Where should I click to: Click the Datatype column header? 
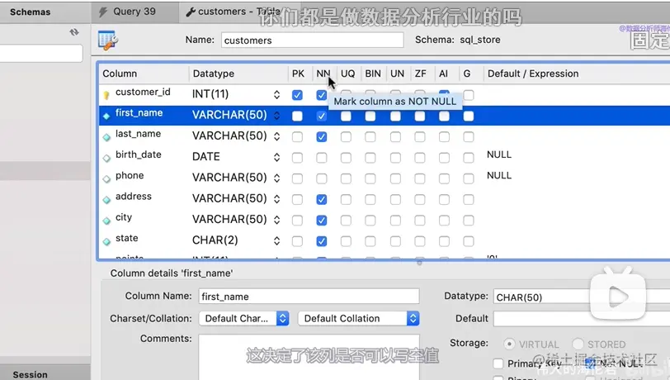[214, 74]
